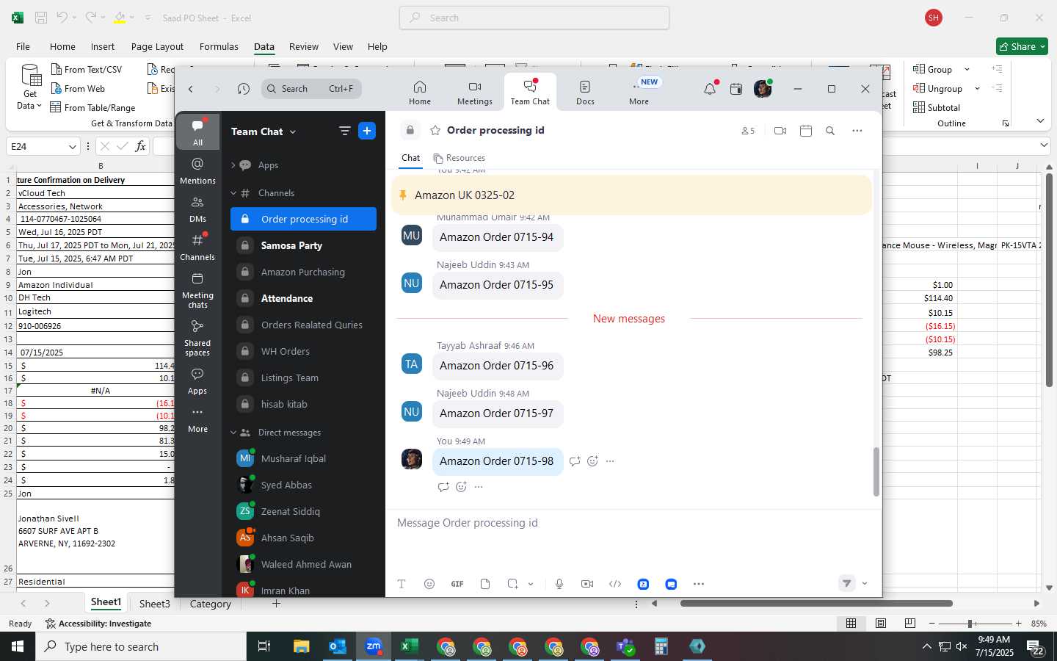Screen dimensions: 1057x661
Task: Open emoji picker in message toolbar
Action: pyautogui.click(x=429, y=584)
